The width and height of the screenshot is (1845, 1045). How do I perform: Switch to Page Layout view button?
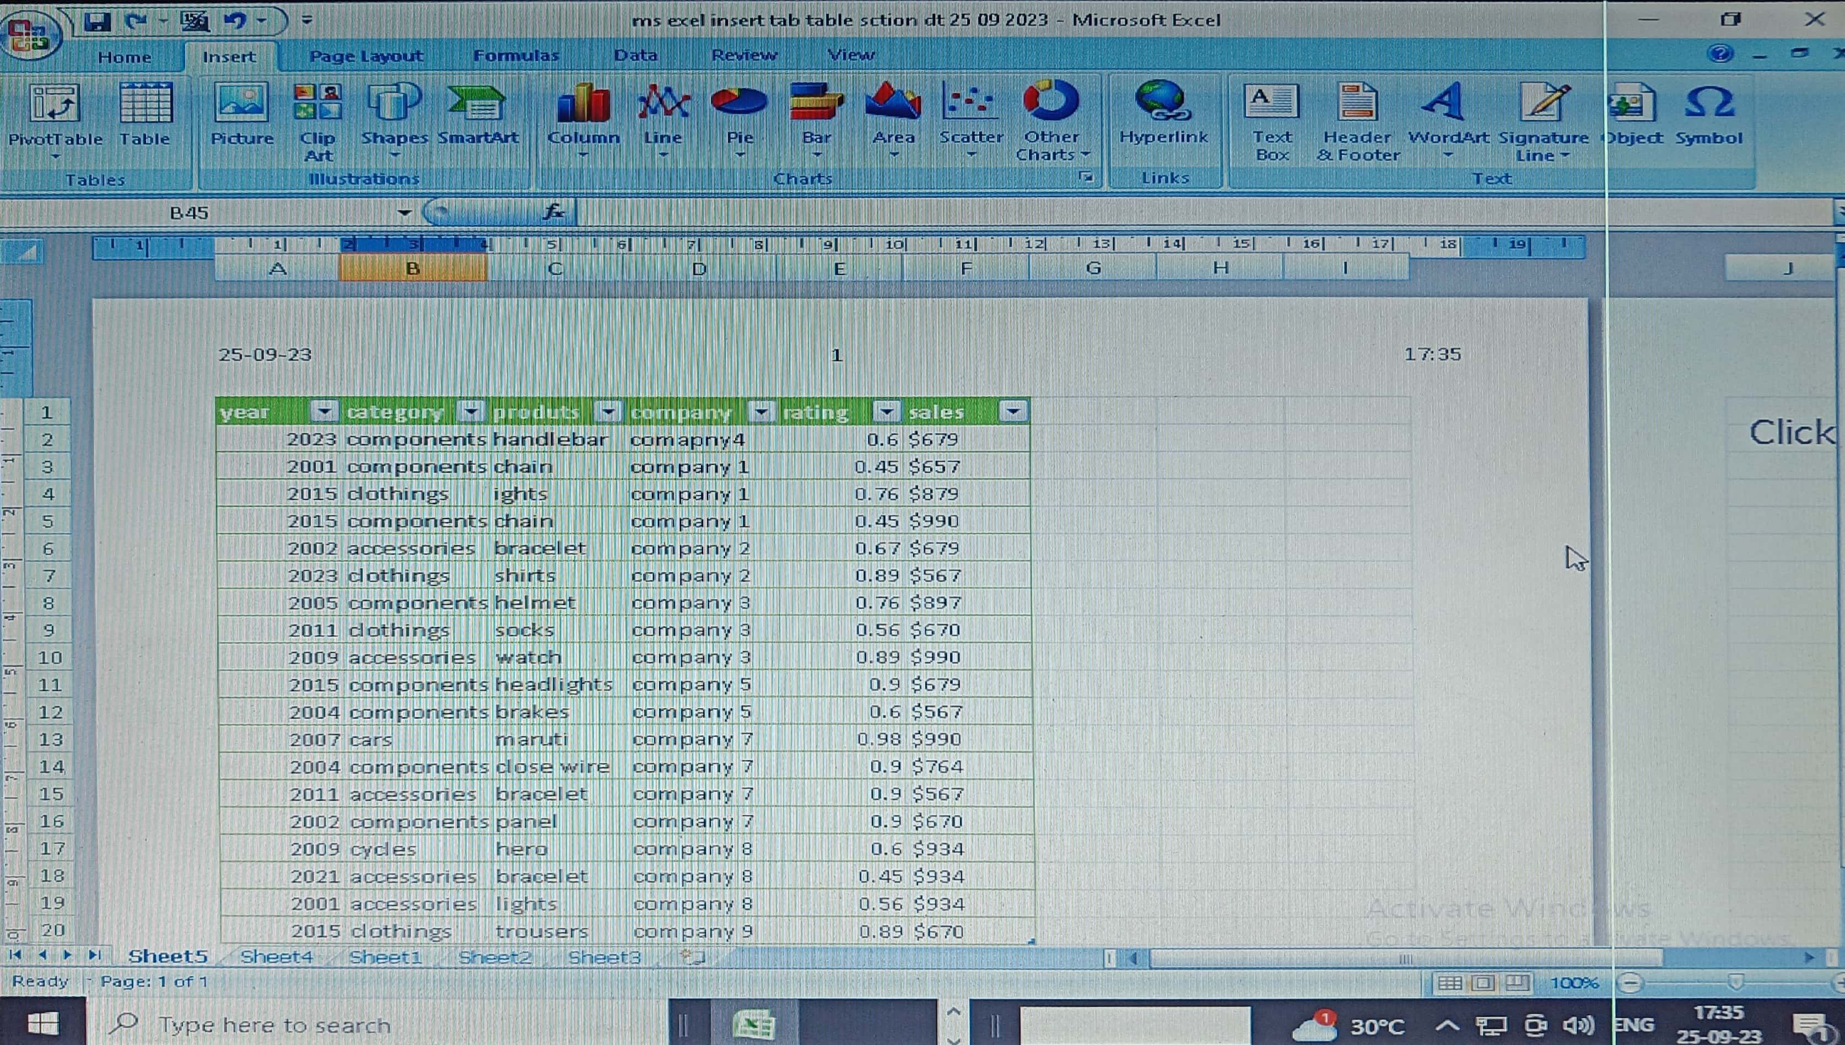pyautogui.click(x=1482, y=983)
